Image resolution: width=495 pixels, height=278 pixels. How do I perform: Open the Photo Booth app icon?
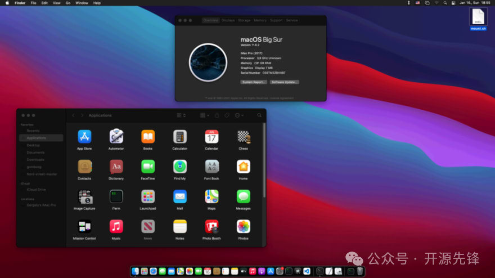(211, 226)
